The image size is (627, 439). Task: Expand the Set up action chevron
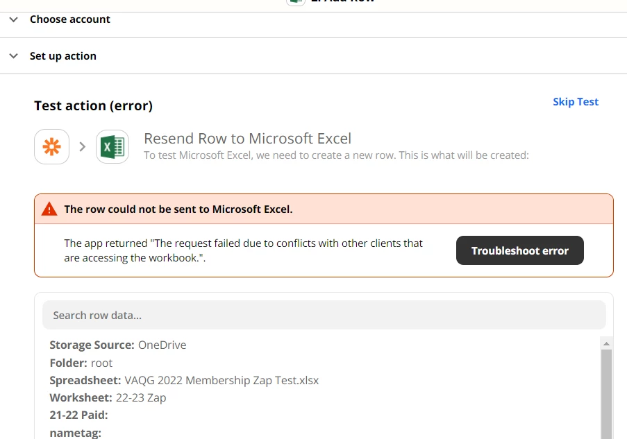(x=14, y=56)
